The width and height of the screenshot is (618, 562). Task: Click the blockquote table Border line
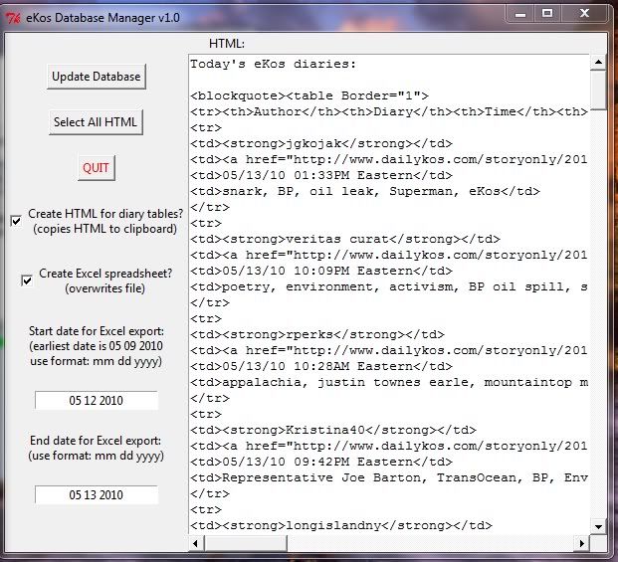pos(309,95)
